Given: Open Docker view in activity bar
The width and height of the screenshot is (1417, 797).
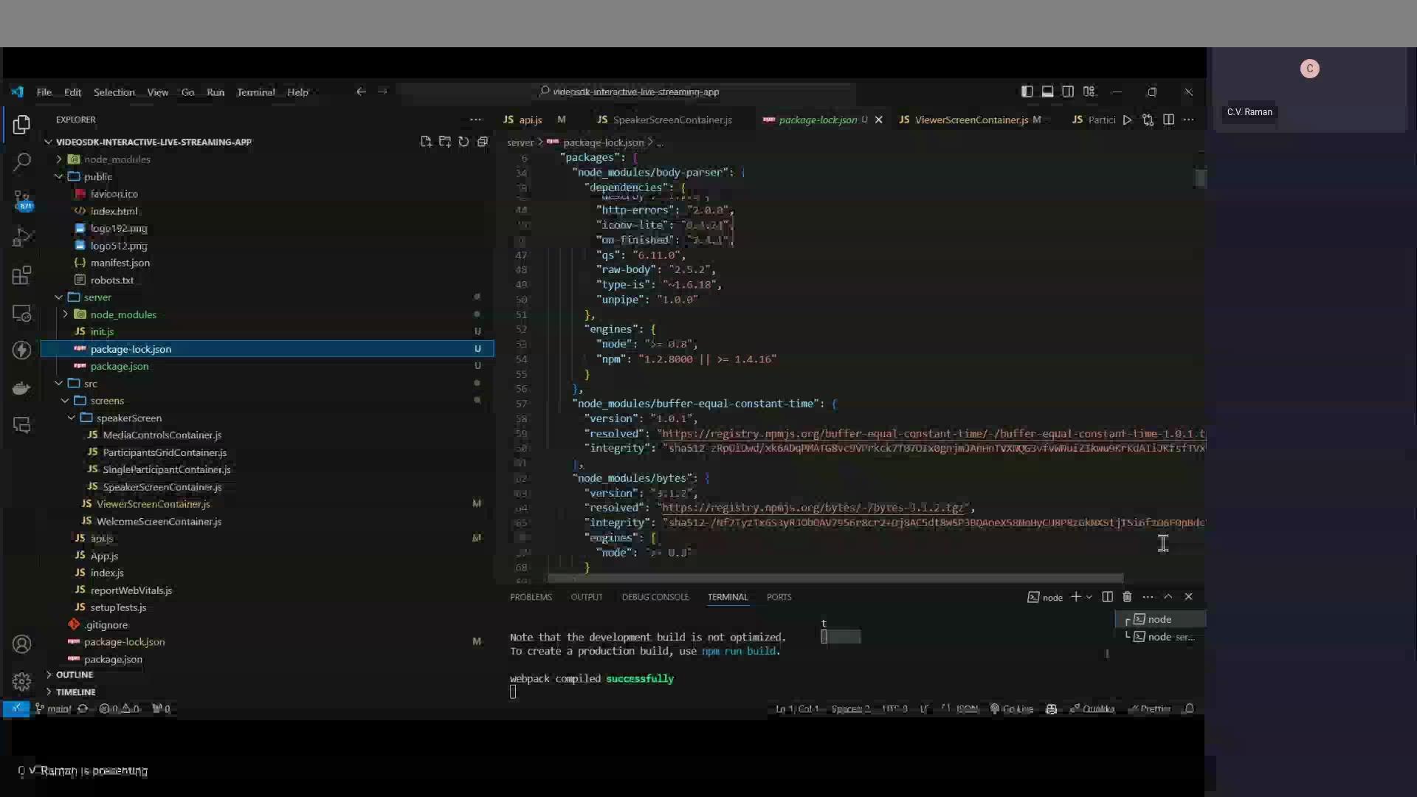Looking at the screenshot, I should pos(21,388).
